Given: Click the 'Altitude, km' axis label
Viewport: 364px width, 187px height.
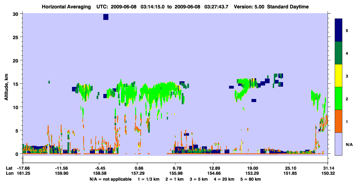Looking at the screenshot, I should (x=6, y=86).
